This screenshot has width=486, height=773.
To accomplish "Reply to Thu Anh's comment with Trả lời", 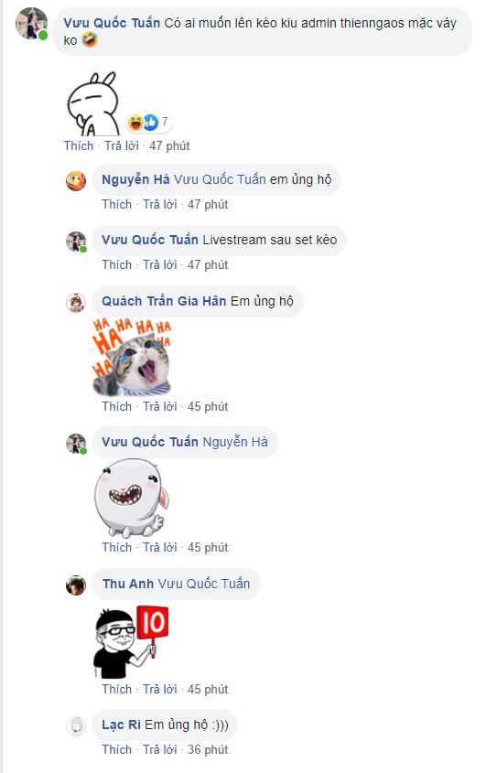I will 160,689.
